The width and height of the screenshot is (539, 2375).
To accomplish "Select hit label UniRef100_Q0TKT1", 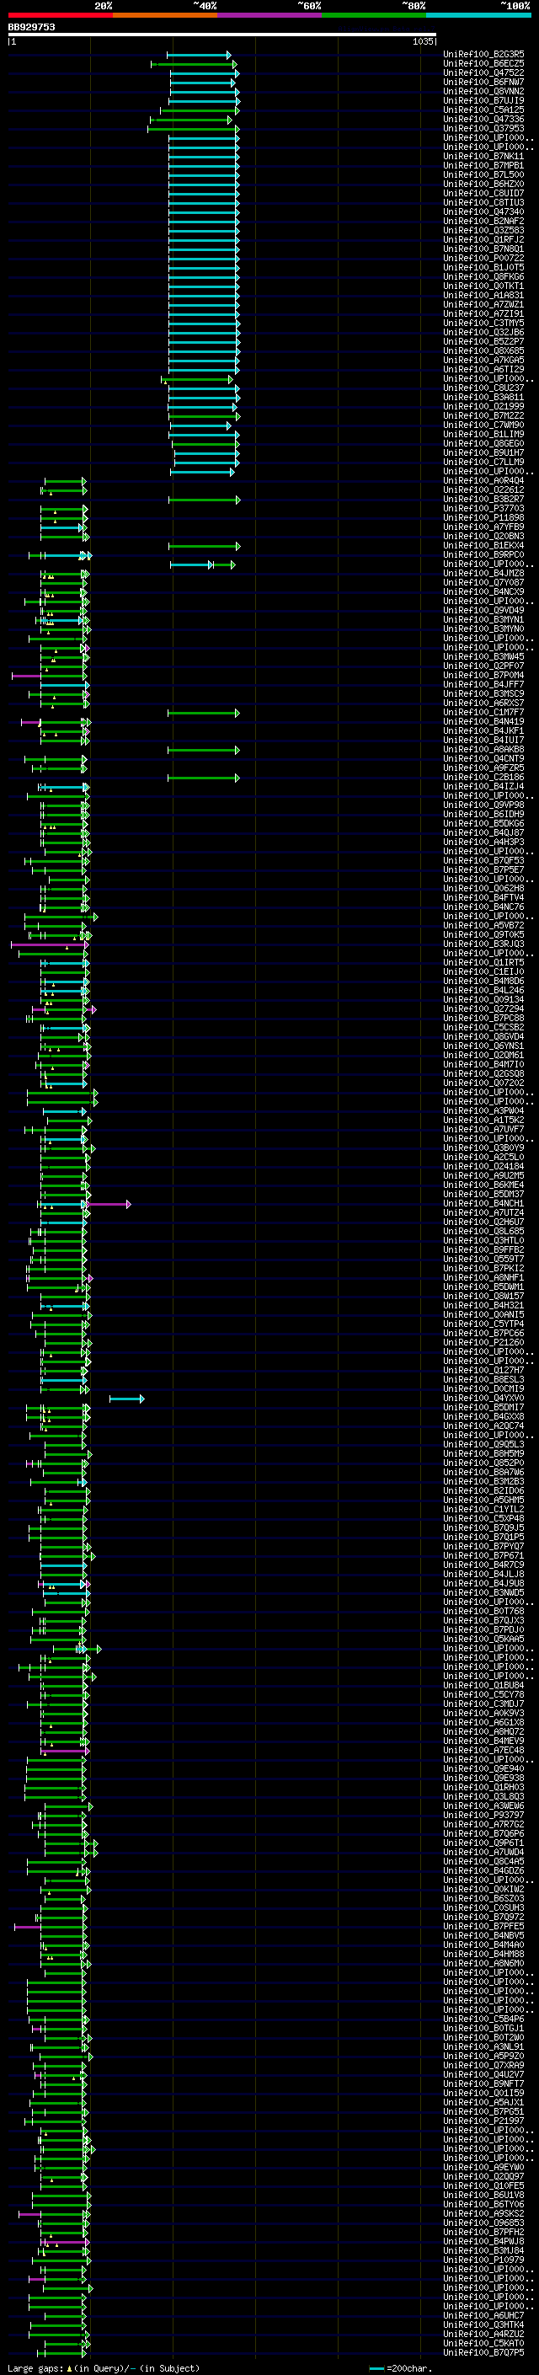I will click(x=483, y=286).
